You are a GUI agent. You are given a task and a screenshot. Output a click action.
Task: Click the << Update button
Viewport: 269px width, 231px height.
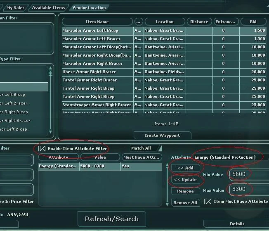coord(185,180)
